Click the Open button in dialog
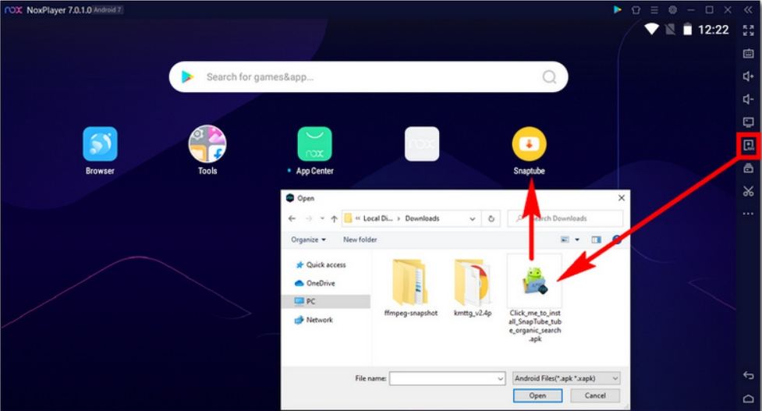Screen dimensions: 762x411 click(x=537, y=395)
